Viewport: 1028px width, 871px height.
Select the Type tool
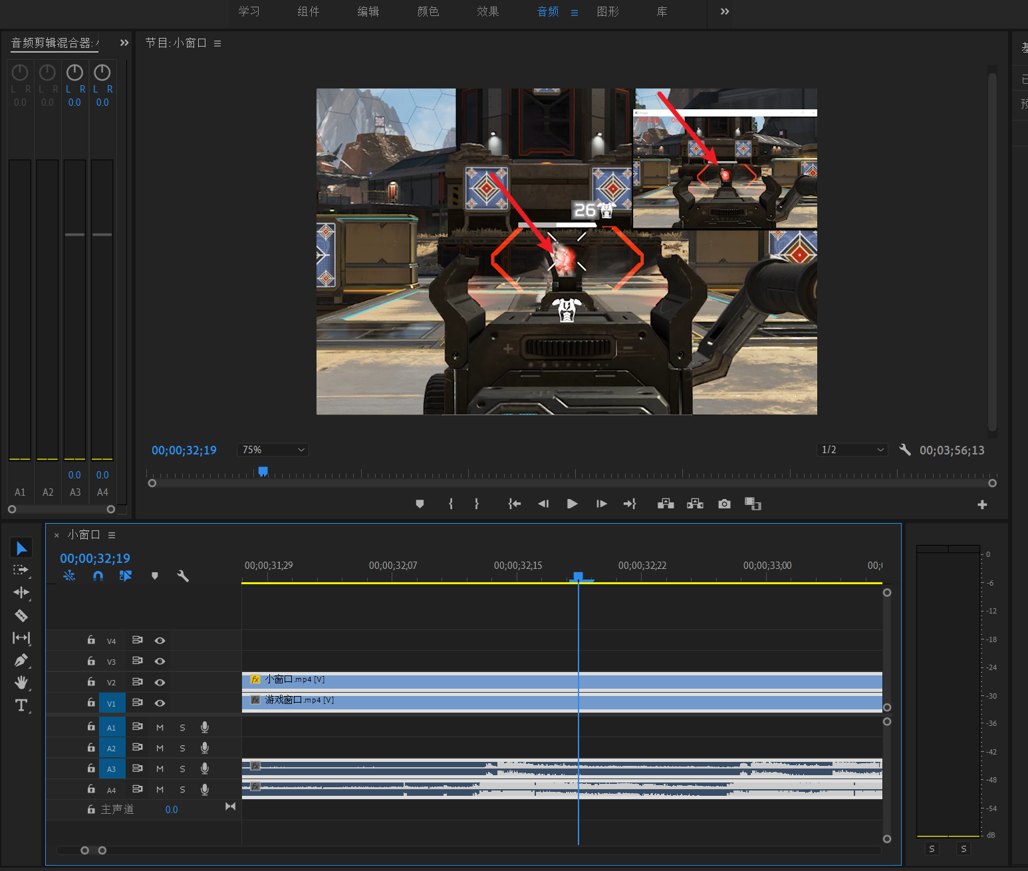[x=21, y=705]
